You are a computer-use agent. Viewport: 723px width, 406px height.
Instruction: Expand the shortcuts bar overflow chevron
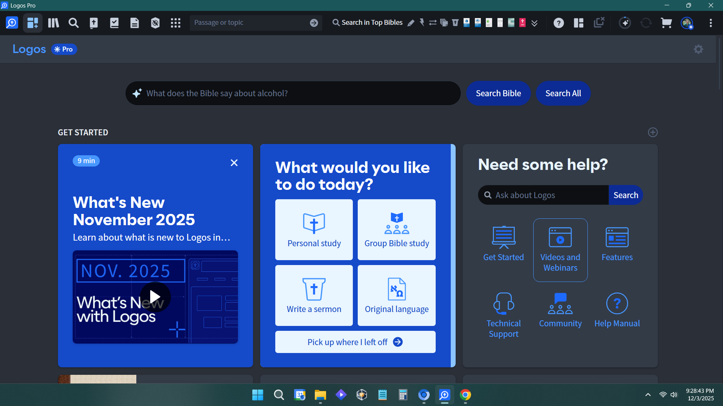coord(534,23)
